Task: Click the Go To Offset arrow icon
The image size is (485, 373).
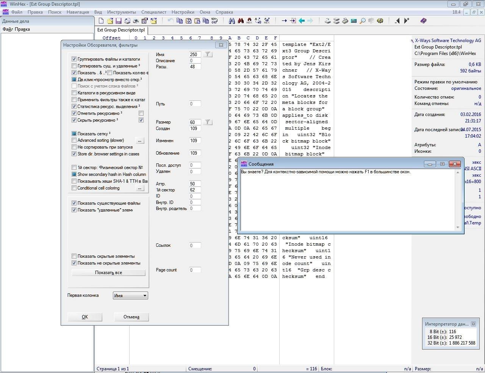Action: tap(284, 21)
